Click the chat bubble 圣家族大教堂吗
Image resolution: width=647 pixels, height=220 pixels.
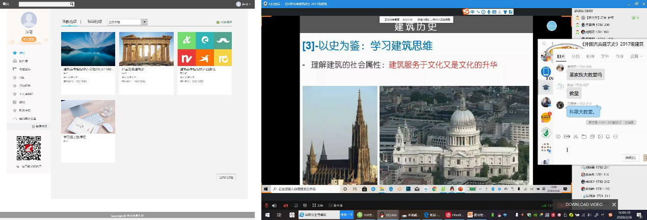586,74
